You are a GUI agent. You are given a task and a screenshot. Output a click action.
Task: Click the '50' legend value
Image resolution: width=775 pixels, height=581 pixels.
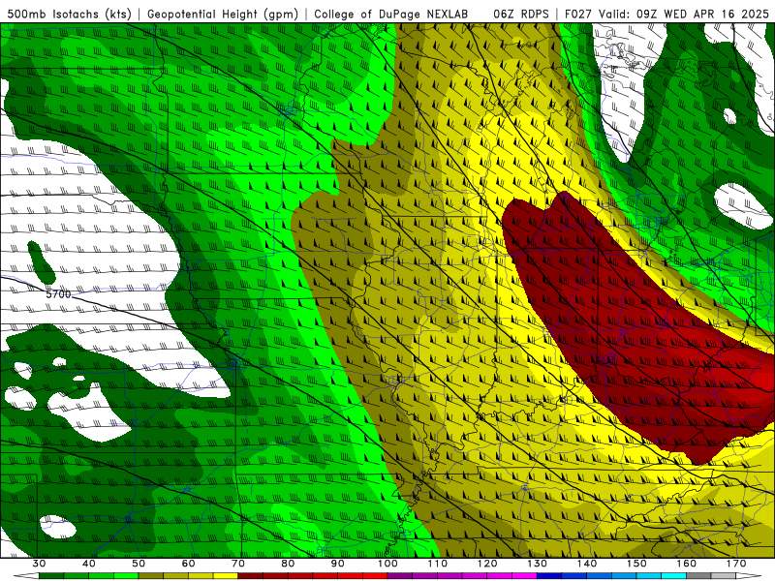139,564
